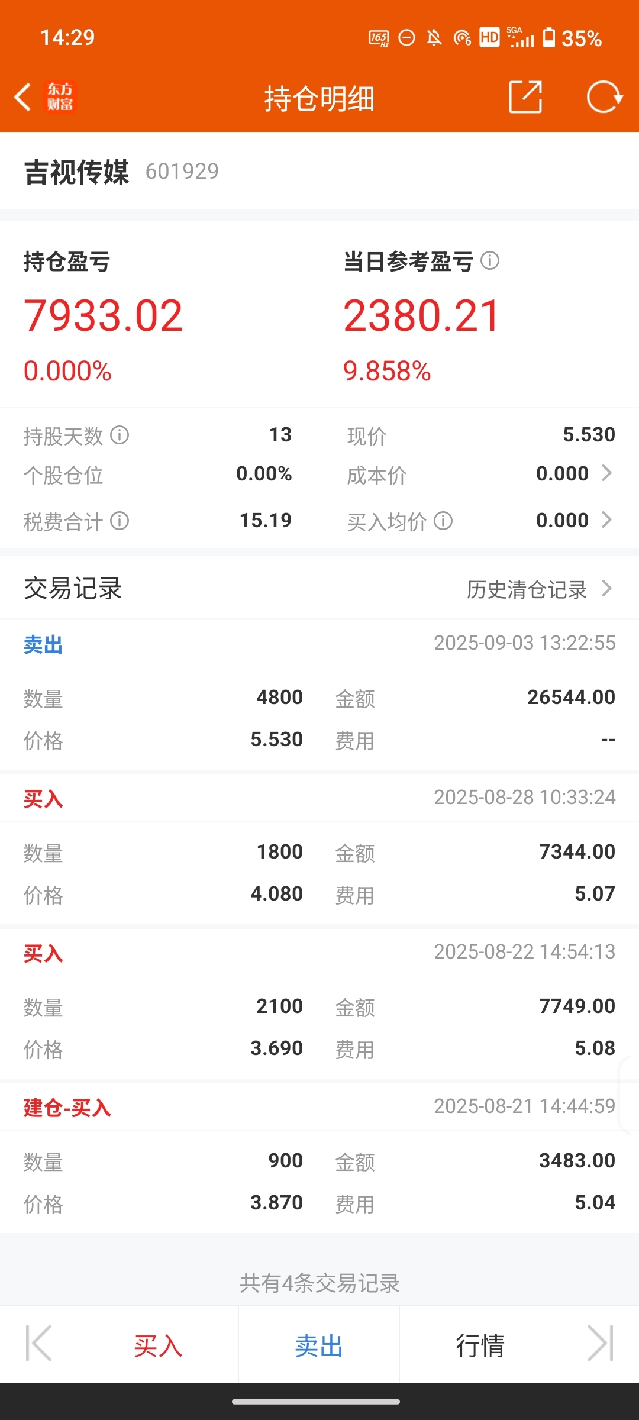Select the 买入 bottom tab
Screen dimensions: 639x1420
point(158,1345)
